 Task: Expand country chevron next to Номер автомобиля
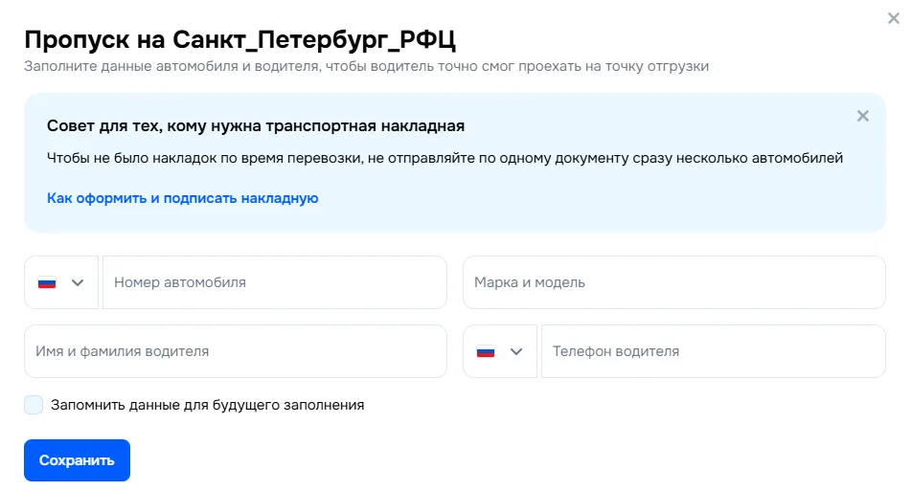[x=78, y=282]
